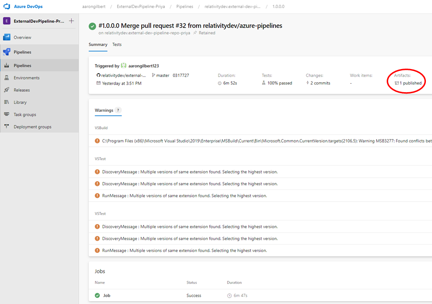Click the RunMessage warning under first VSTest
432x304 pixels.
184,196
